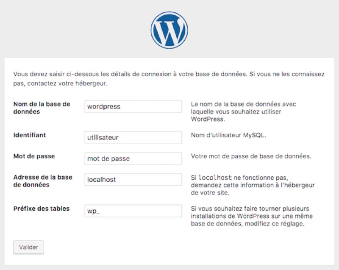Viewport: 339px width, 270px height.
Task: Click the help text starting 'Le nom de la base'
Action: [x=244, y=111]
